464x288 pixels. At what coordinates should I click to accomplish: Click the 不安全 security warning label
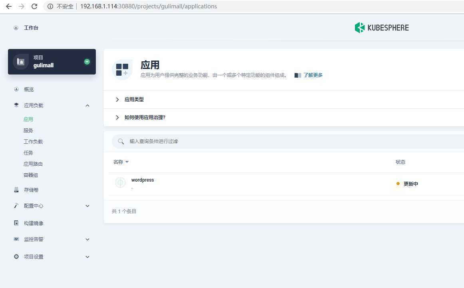[x=65, y=6]
